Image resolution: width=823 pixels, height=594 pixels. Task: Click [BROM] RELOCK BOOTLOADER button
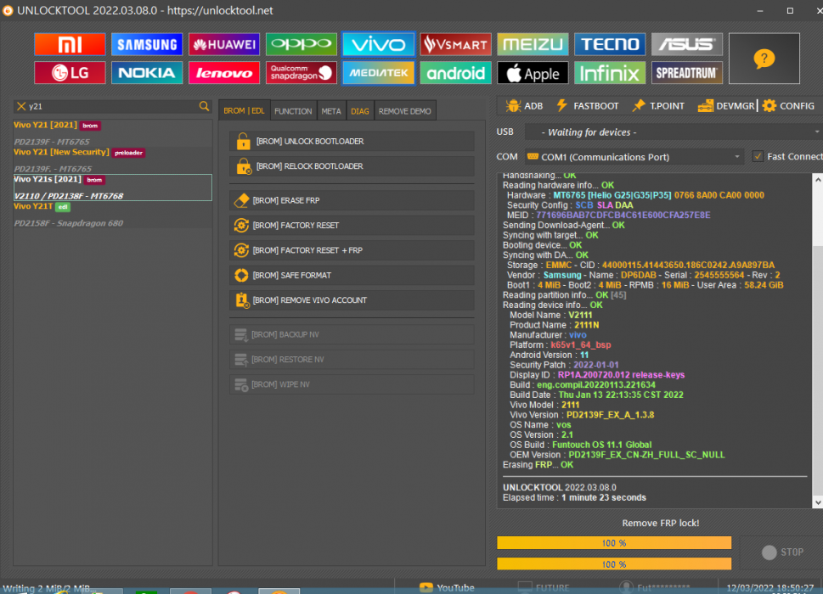point(352,166)
